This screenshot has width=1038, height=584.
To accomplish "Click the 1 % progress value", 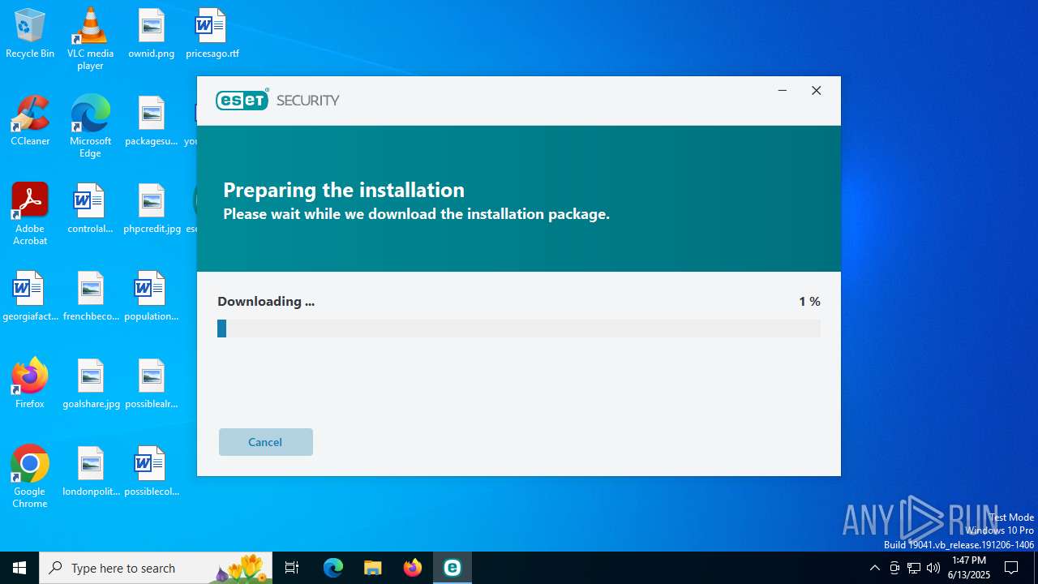I will click(x=809, y=301).
